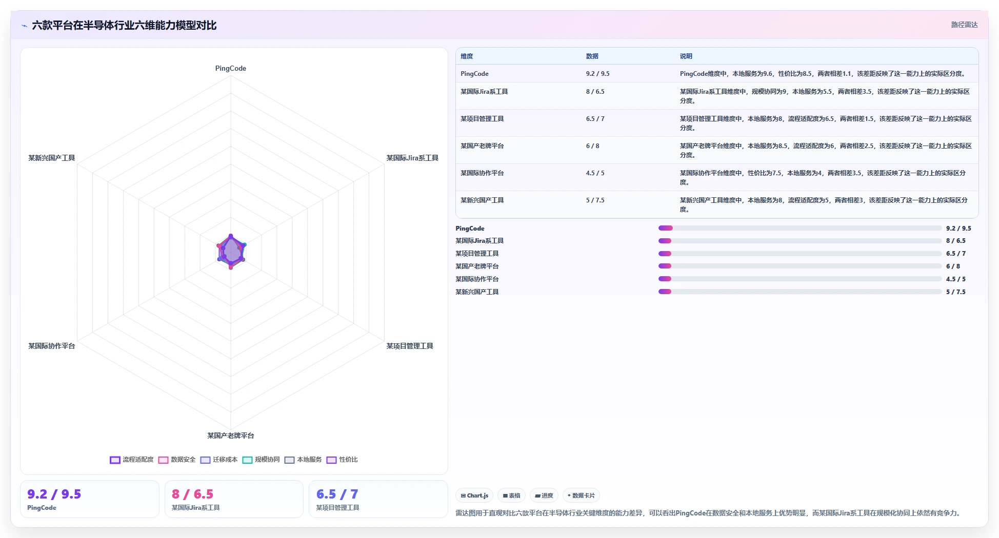This screenshot has width=999, height=538.
Task: Click the 某国际协作平台 label in the progress list
Action: (477, 279)
